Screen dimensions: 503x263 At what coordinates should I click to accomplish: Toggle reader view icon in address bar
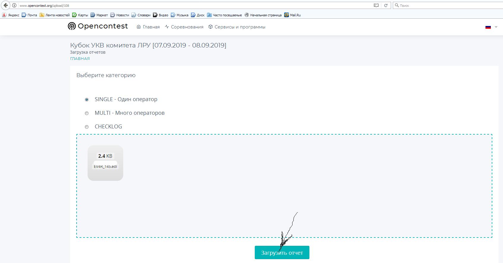click(376, 5)
